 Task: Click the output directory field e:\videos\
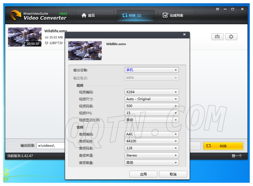51,146
